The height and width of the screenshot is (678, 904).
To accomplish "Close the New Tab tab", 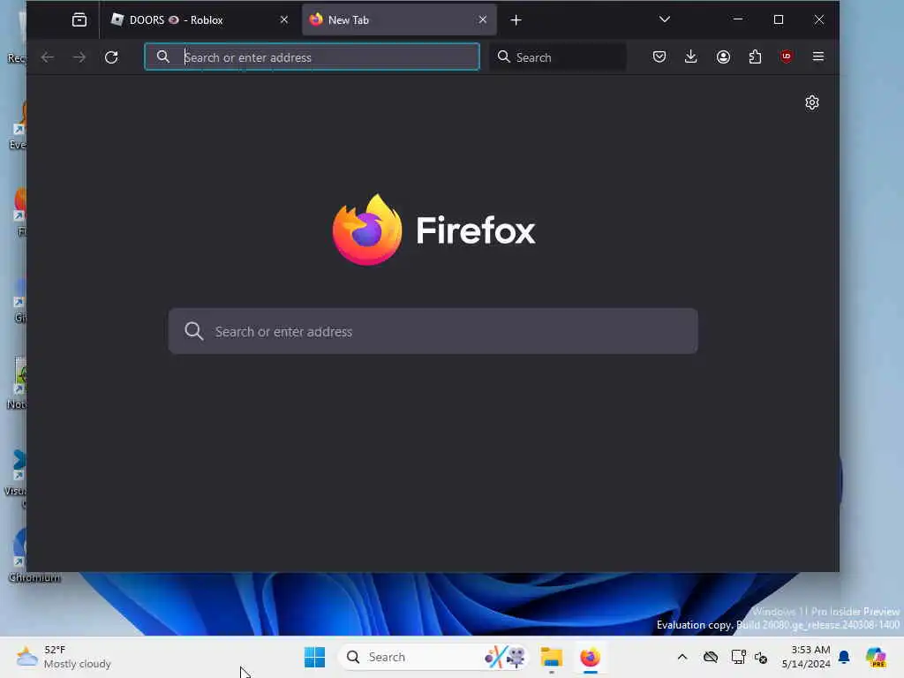I will [x=483, y=20].
